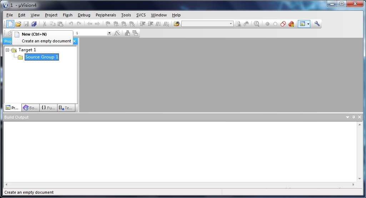366x198 pixels.
Task: Indent selected lines
Action: point(142,24)
